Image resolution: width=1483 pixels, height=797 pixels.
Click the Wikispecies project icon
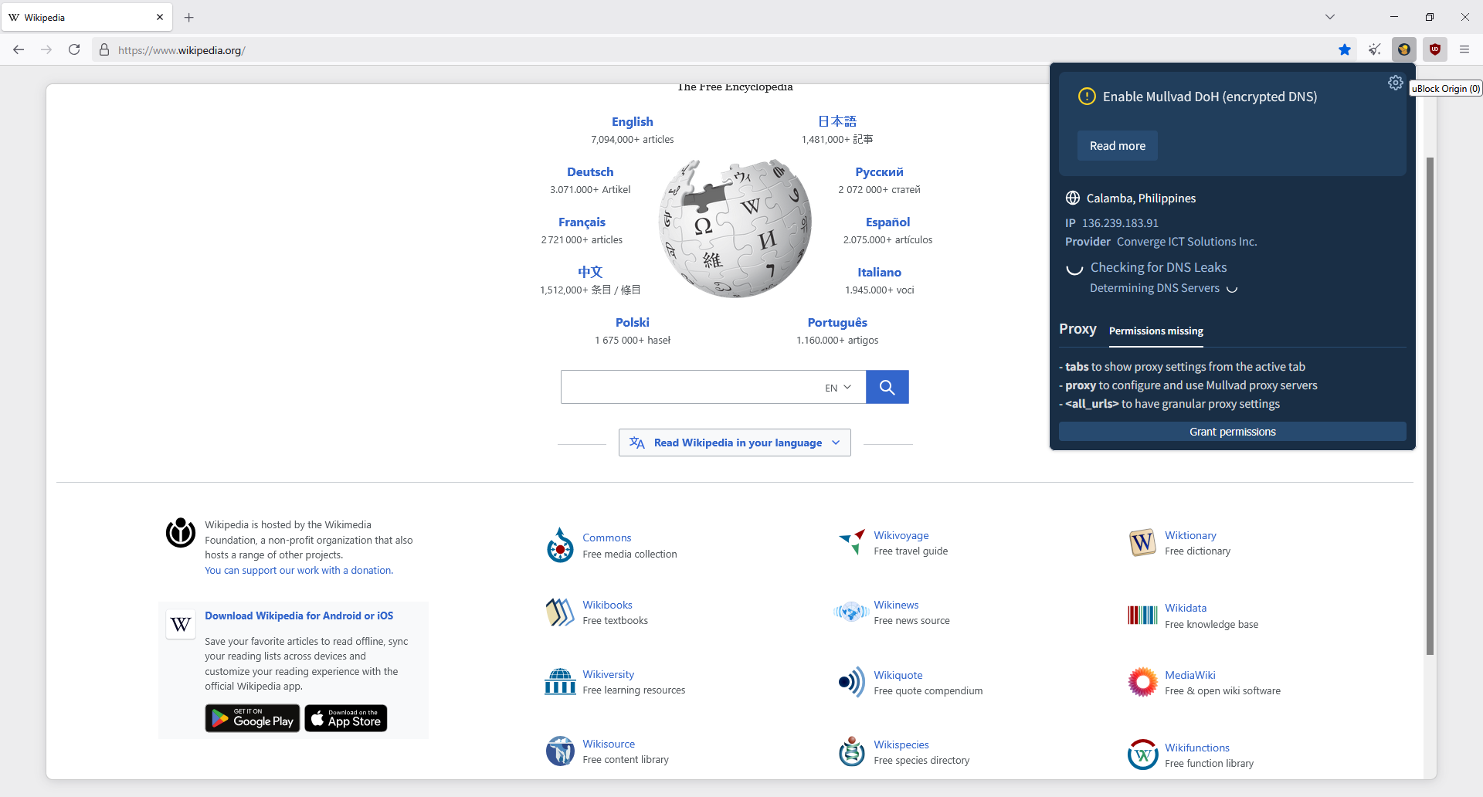pos(852,751)
